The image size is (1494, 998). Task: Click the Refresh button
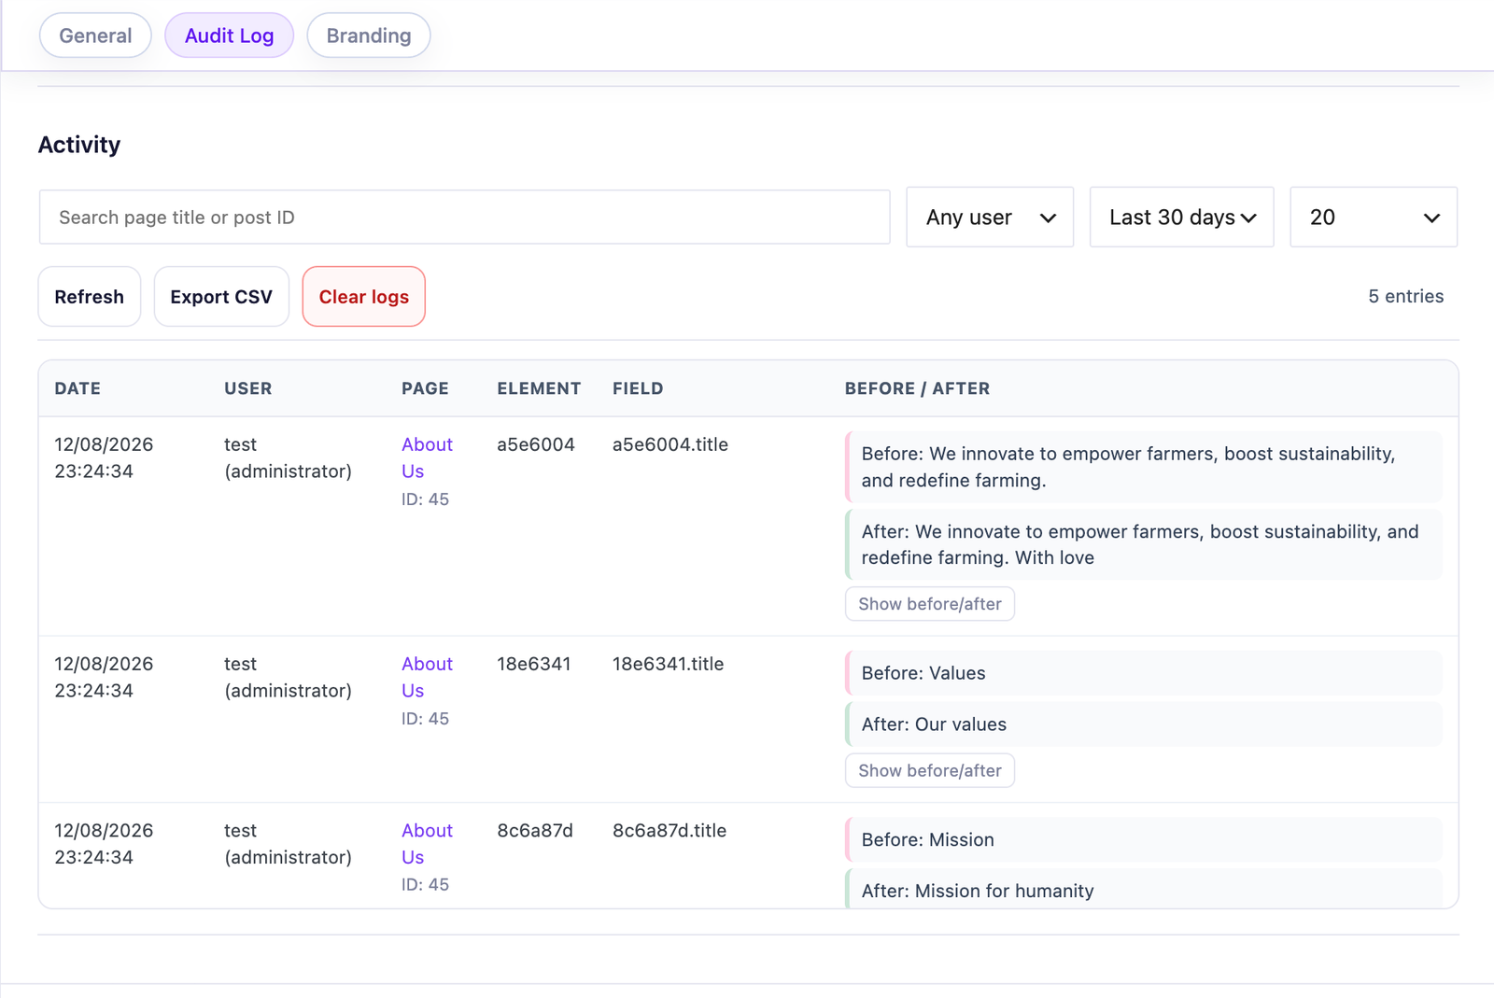click(x=90, y=297)
